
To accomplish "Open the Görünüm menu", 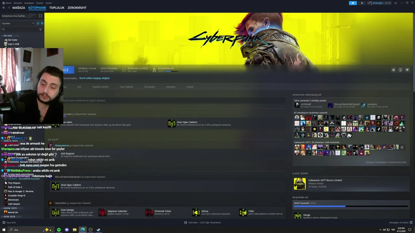I will [x=18, y=3].
